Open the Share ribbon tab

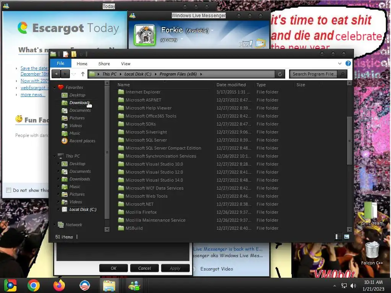[104, 64]
